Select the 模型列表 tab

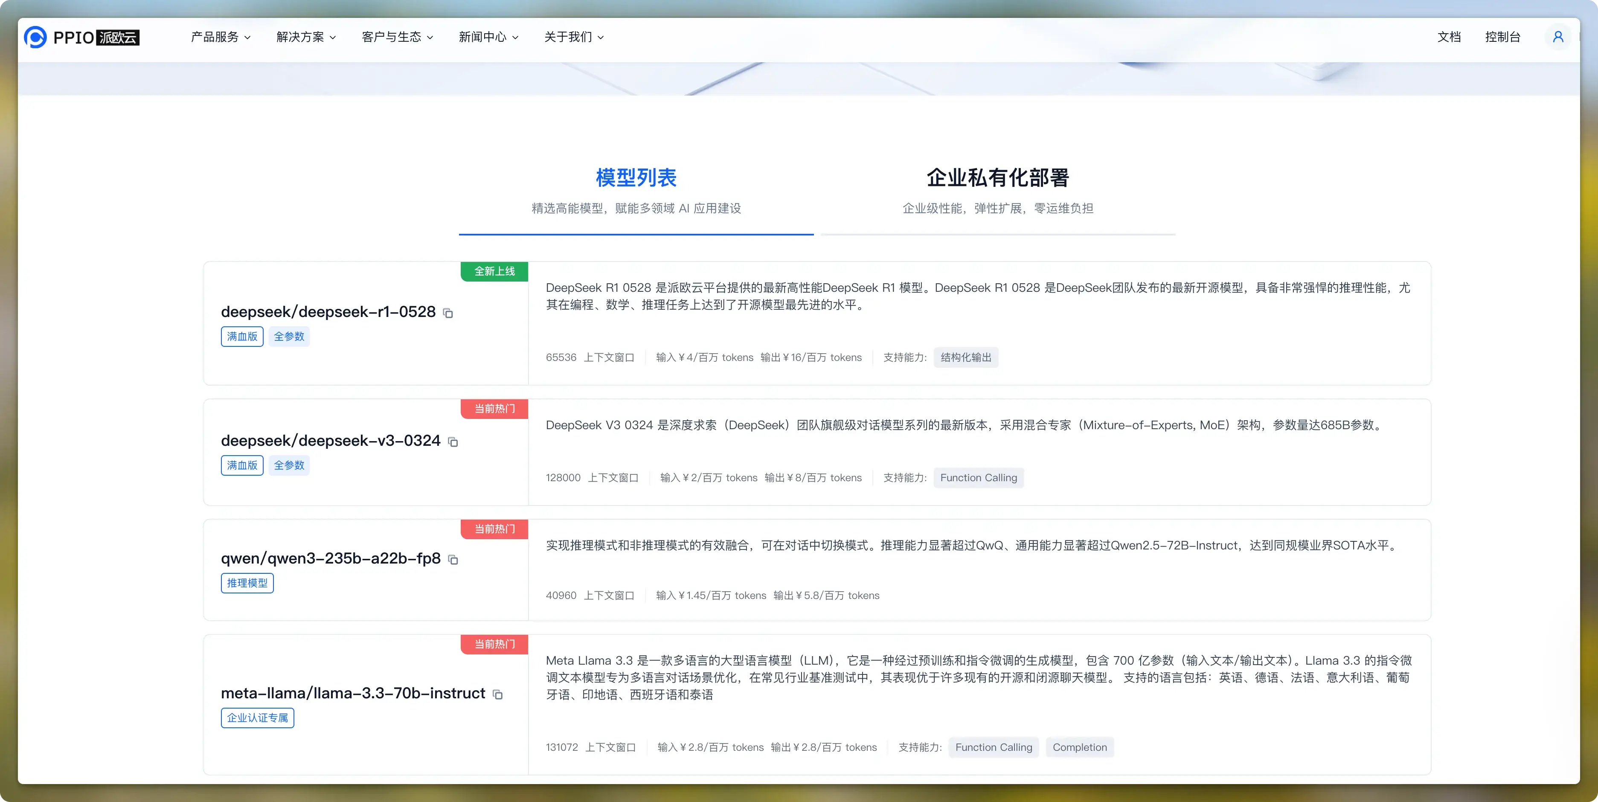(x=636, y=178)
